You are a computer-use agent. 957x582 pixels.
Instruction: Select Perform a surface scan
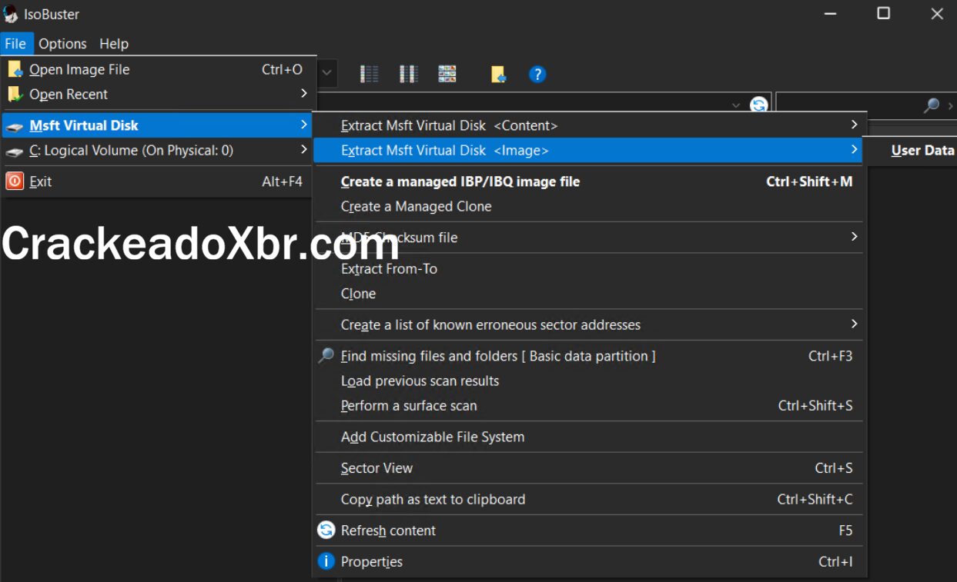point(589,405)
